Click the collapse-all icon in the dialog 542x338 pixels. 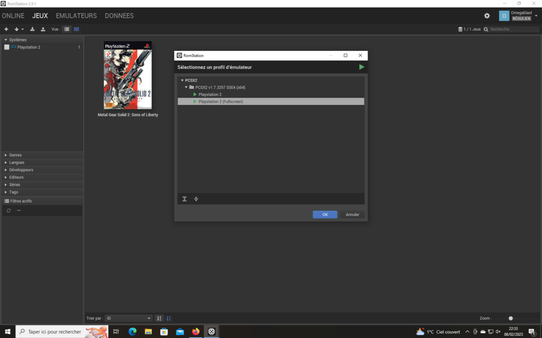tap(196, 199)
